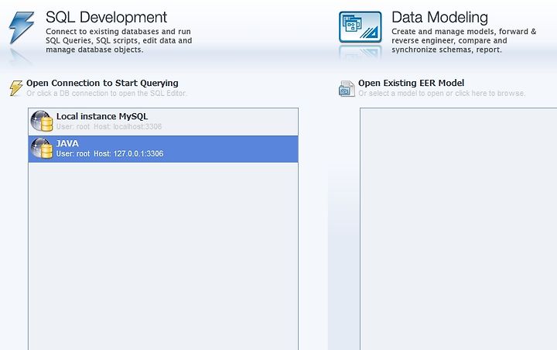Click the database icon of Local instance MySQL
The width and height of the screenshot is (557, 350).
(x=42, y=121)
